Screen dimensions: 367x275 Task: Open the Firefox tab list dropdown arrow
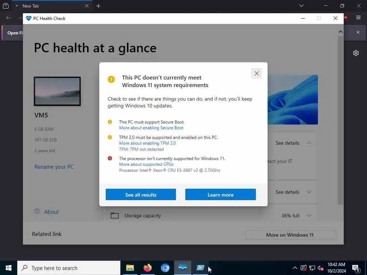(301, 6)
